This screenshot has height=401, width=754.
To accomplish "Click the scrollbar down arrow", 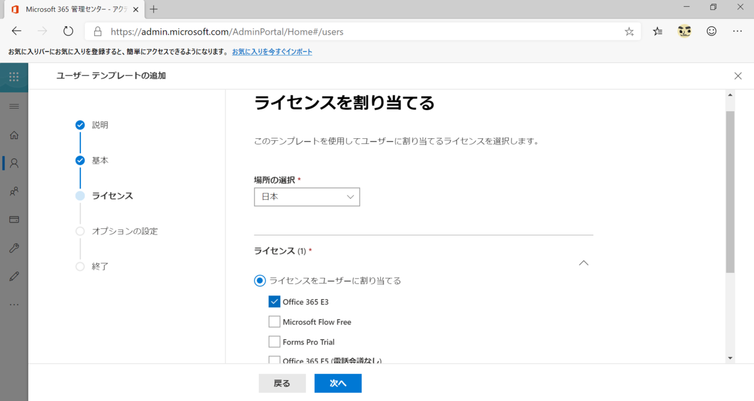I will 729,358.
